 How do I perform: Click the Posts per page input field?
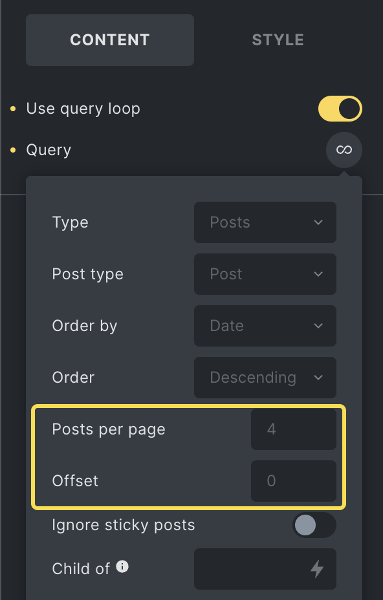coord(294,429)
